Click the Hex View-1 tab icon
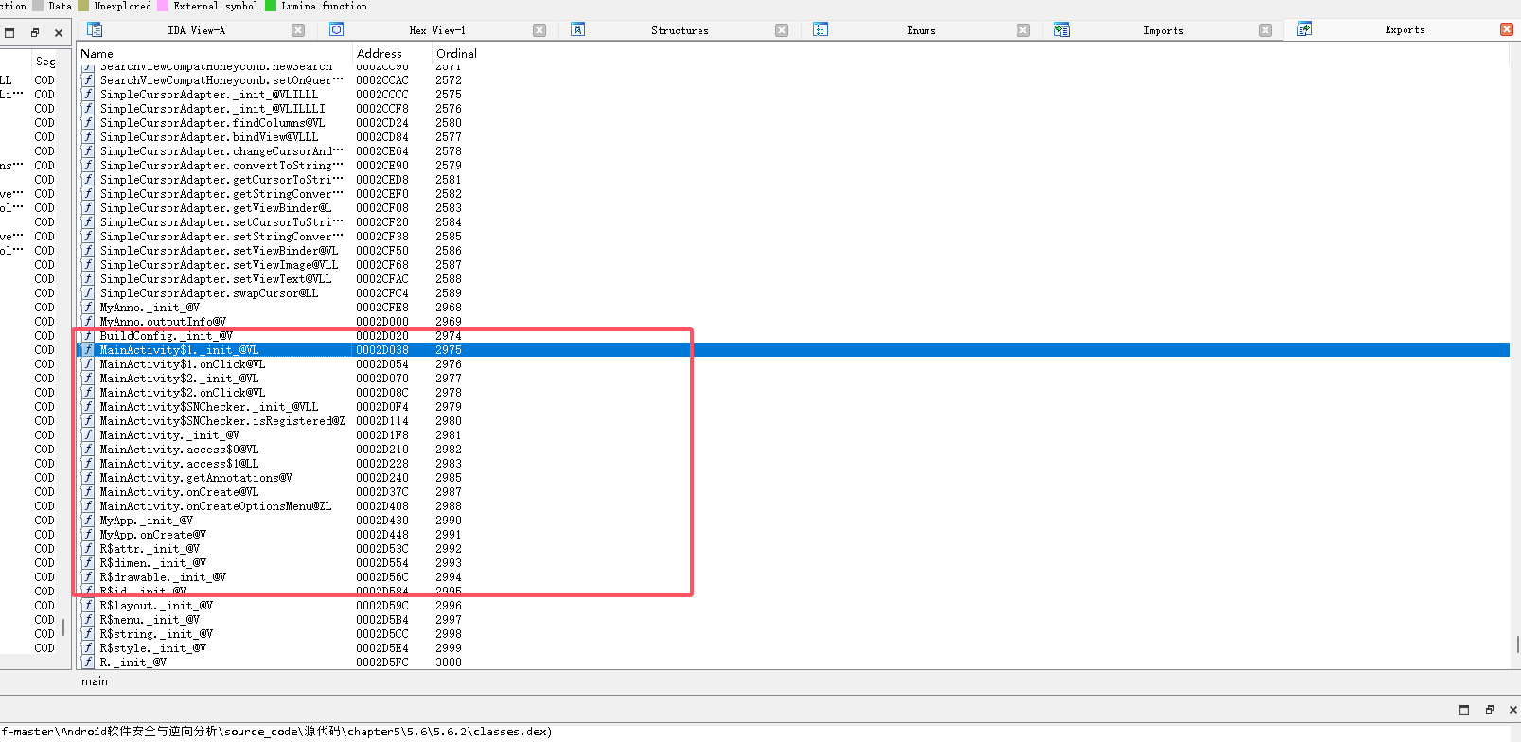The height and width of the screenshot is (742, 1521). point(336,30)
